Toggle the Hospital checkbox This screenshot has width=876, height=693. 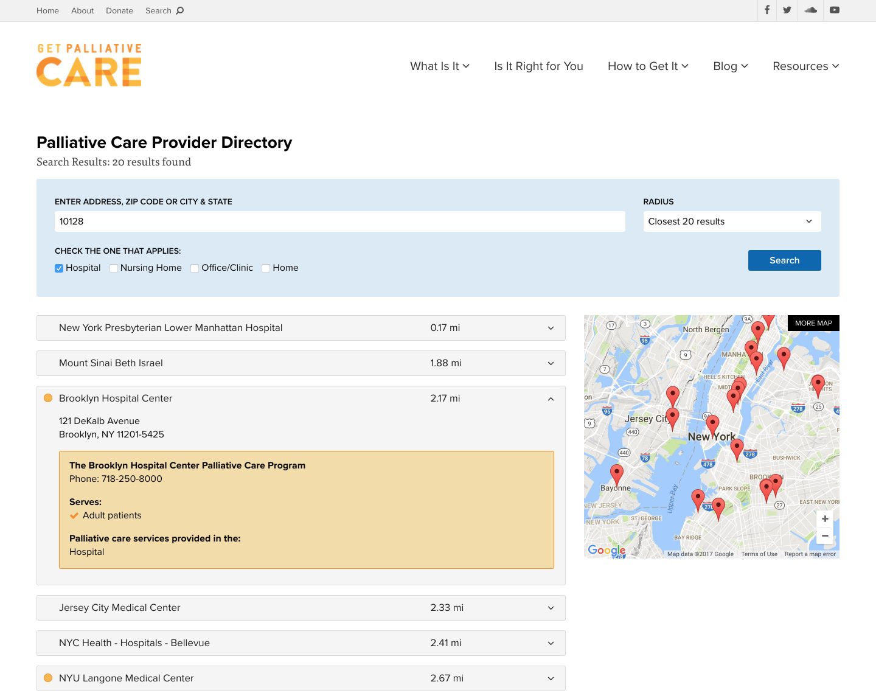[x=59, y=268]
